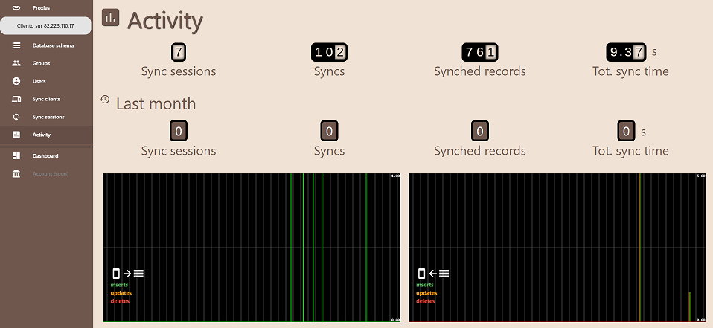Click the Activity bar chart icon in sidebar
Viewport: 713px width, 328px height.
[x=16, y=135]
